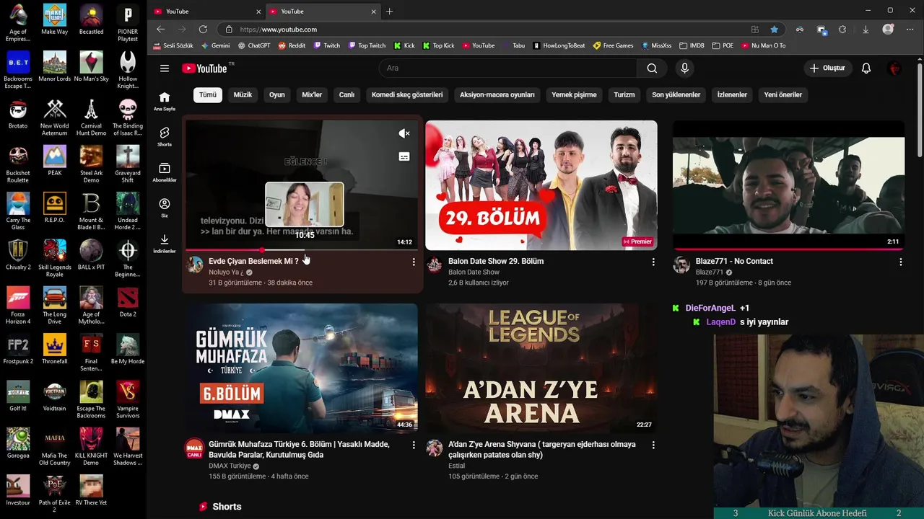Screen dimensions: 924x519
Task: Open İndirilenler in the sidebar
Action: pyautogui.click(x=165, y=243)
